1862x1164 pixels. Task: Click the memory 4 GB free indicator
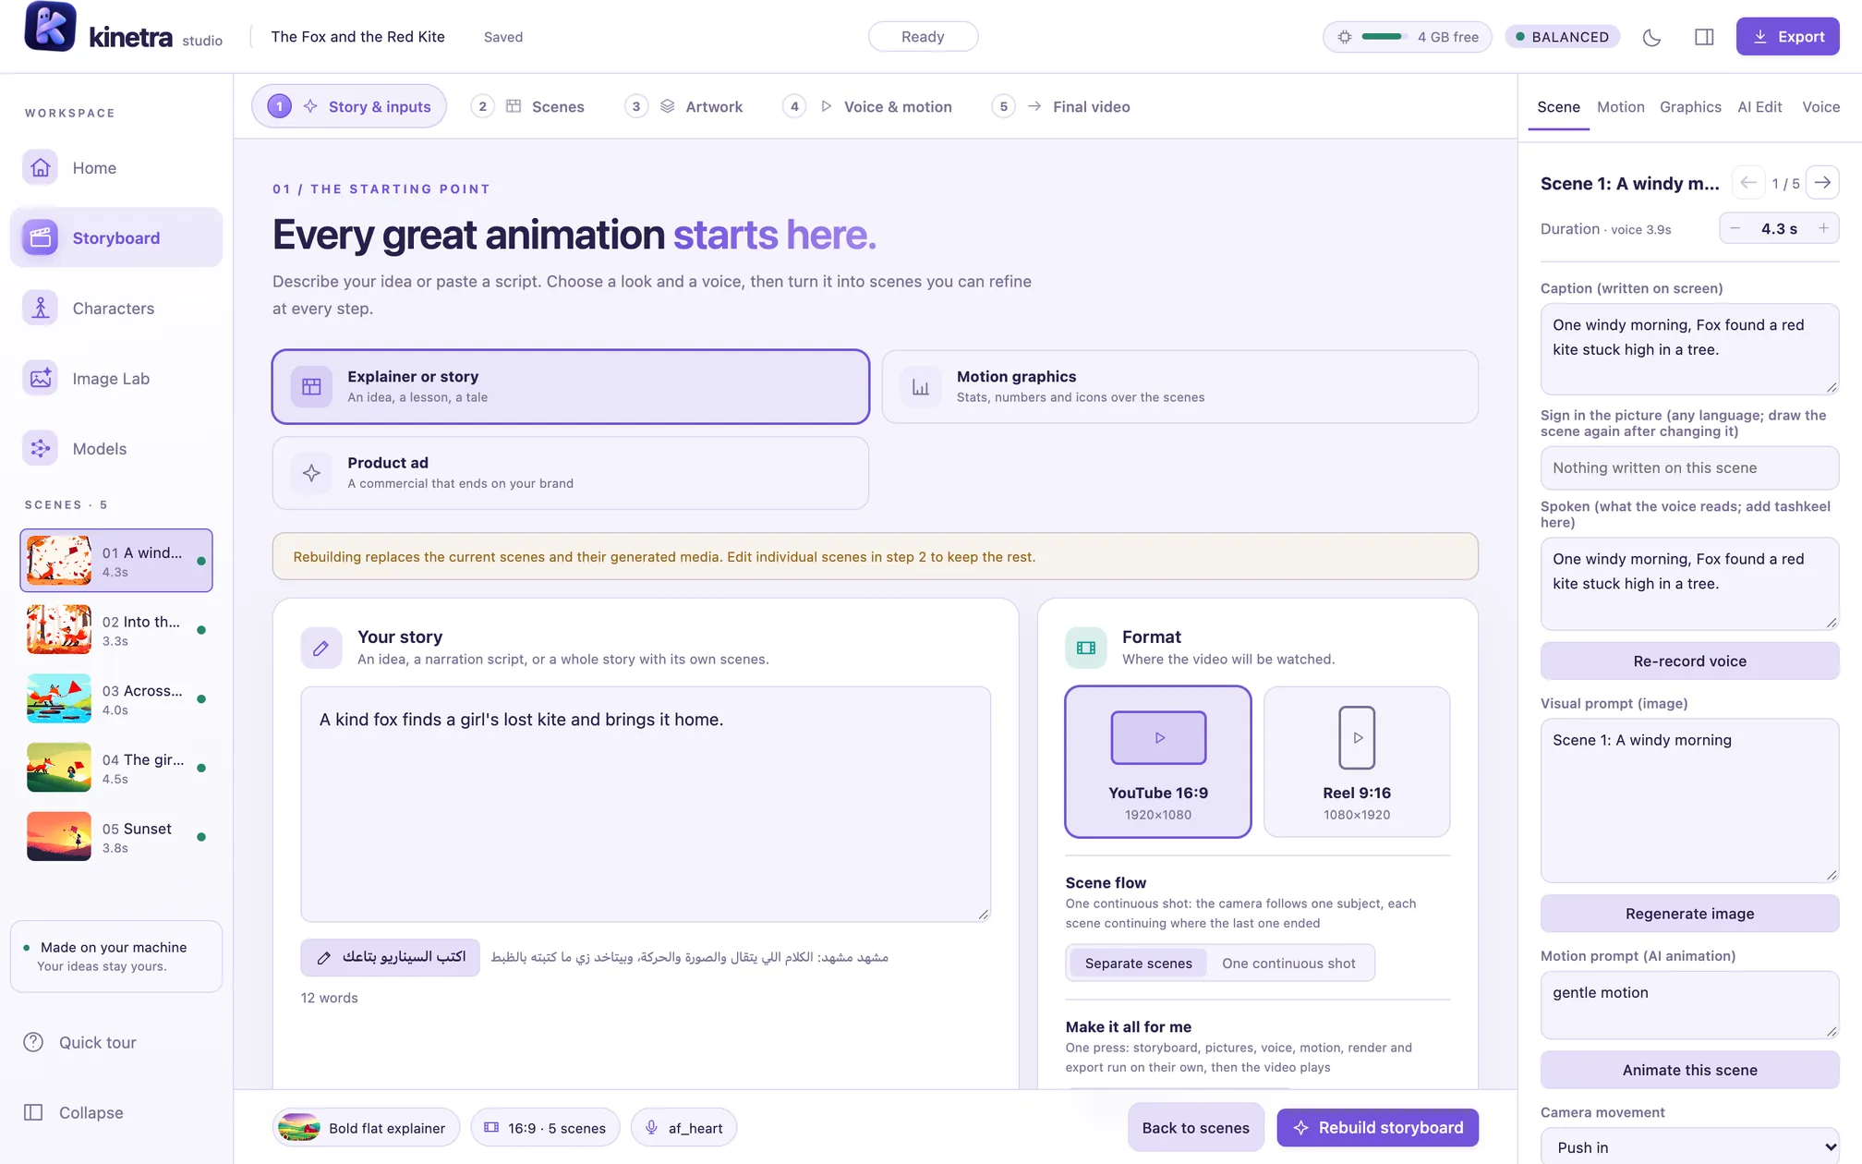click(x=1407, y=37)
